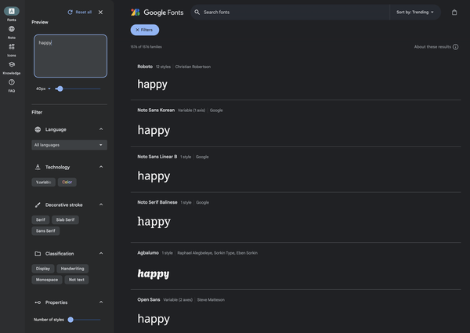Open the FAQ help icon

coord(12,81)
